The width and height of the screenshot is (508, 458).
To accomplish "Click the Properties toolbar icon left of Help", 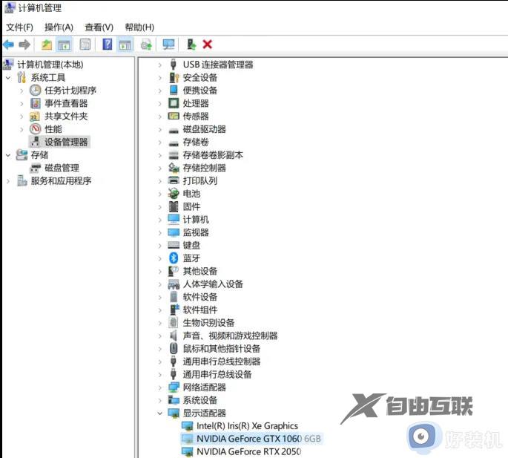I will [85, 45].
